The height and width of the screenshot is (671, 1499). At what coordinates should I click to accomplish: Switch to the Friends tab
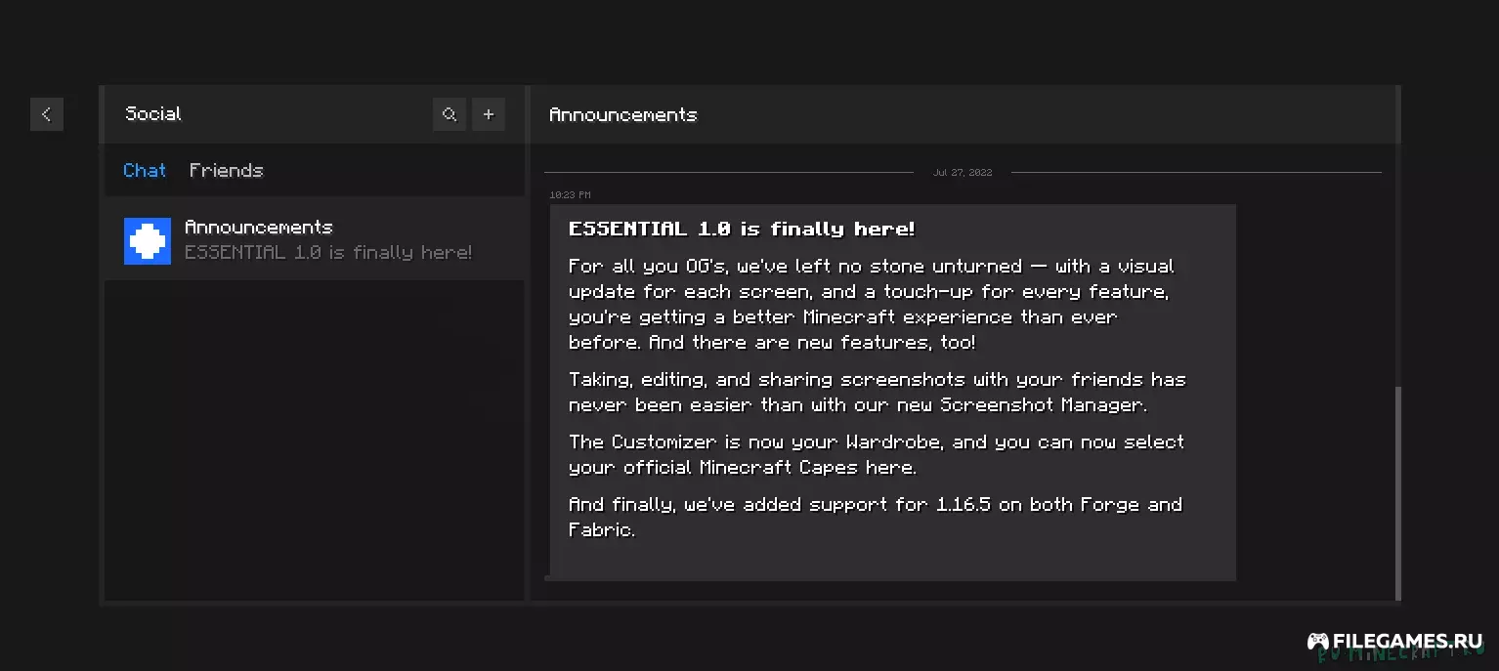226,171
